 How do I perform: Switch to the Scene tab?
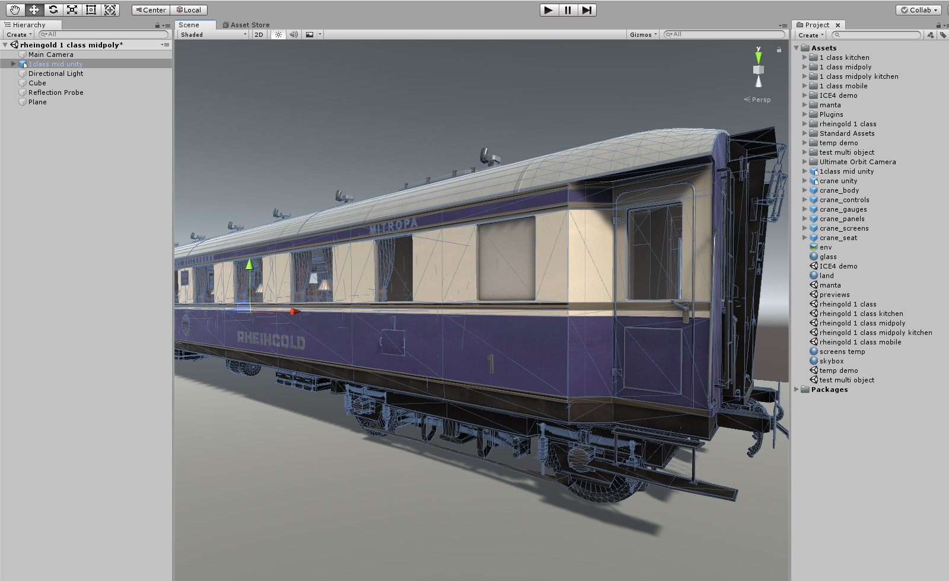(x=195, y=25)
